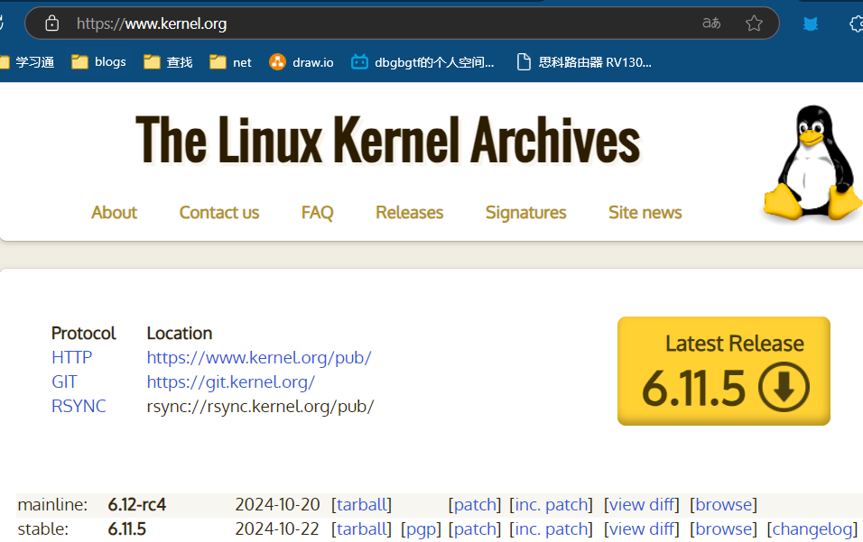Open stable inc. patch link
The image size is (863, 542).
coord(551,528)
